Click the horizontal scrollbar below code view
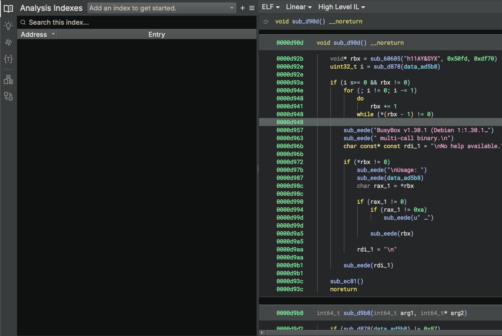 click(376, 333)
